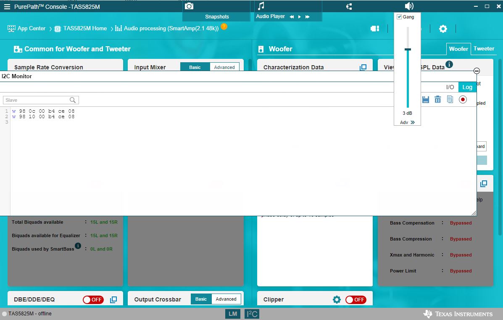Image resolution: width=503 pixels, height=320 pixels.
Task: Open the Snapshots label
Action: point(217,17)
